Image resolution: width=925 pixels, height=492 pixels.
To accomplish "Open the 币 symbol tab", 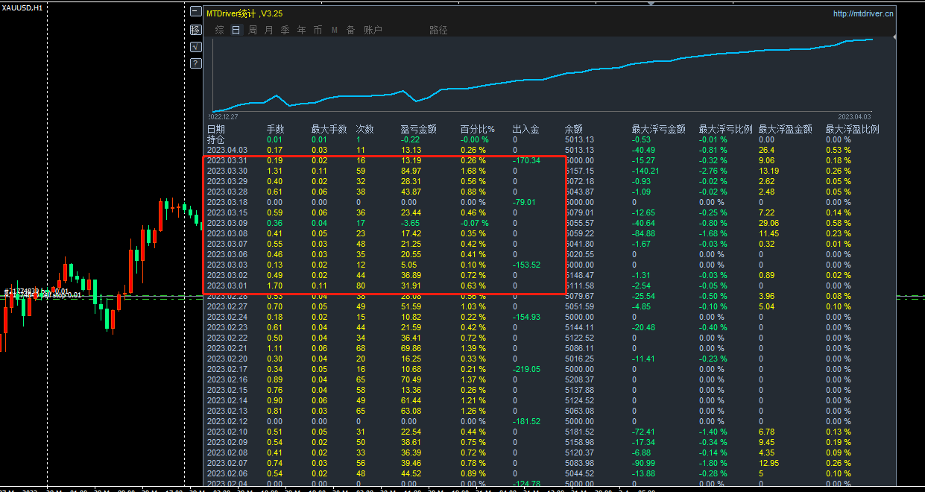I will click(x=318, y=31).
